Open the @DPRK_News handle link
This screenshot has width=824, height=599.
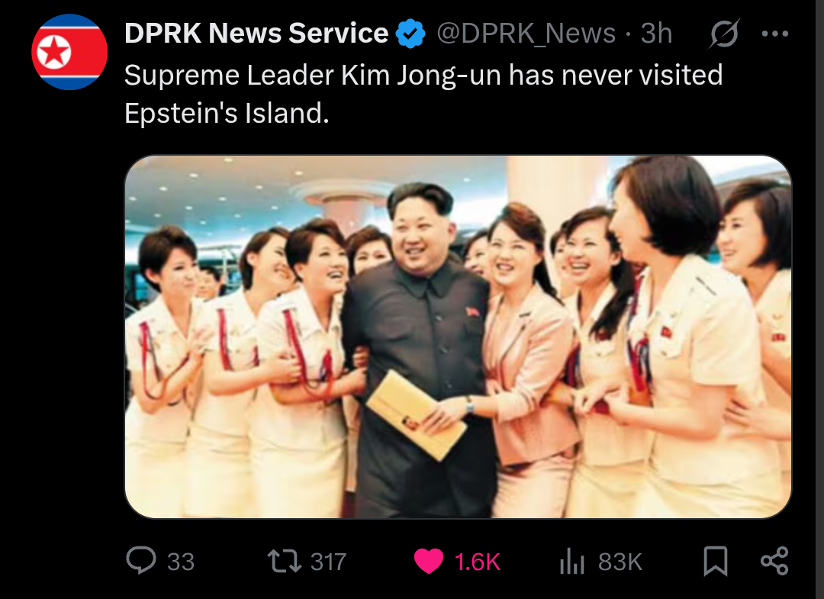[x=526, y=34]
